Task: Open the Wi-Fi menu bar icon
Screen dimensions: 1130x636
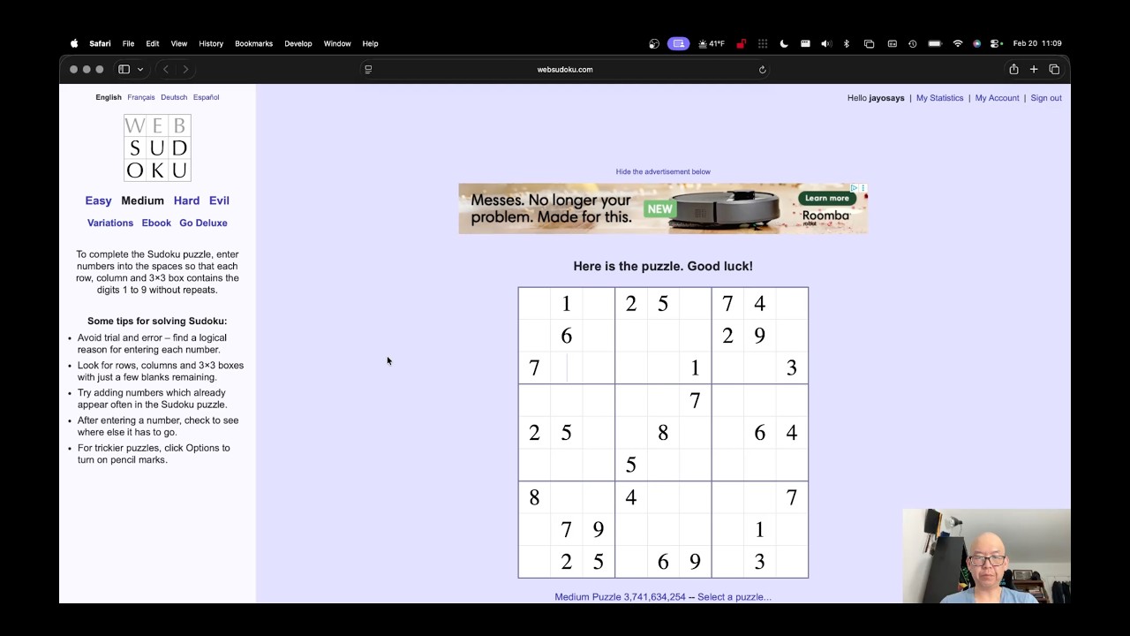Action: click(958, 43)
